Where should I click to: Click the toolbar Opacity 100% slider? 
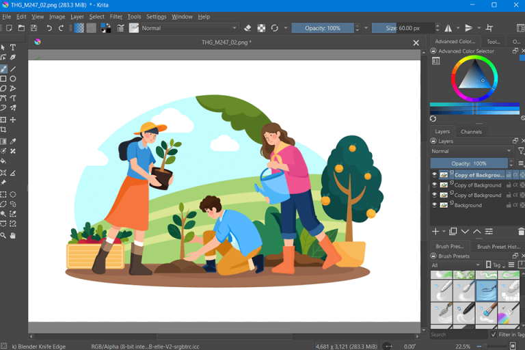(323, 28)
